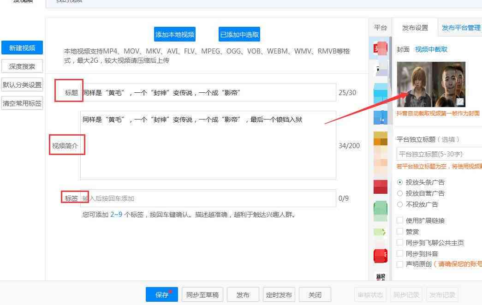This screenshot has width=482, height=305.
Task: Click the 0/9 tag counter
Action: [x=344, y=198]
